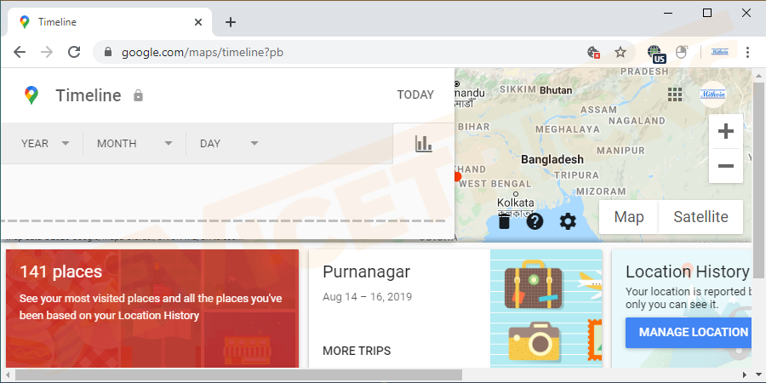The height and width of the screenshot is (383, 766).
Task: Open Chrome three-dot menu
Action: coord(747,52)
